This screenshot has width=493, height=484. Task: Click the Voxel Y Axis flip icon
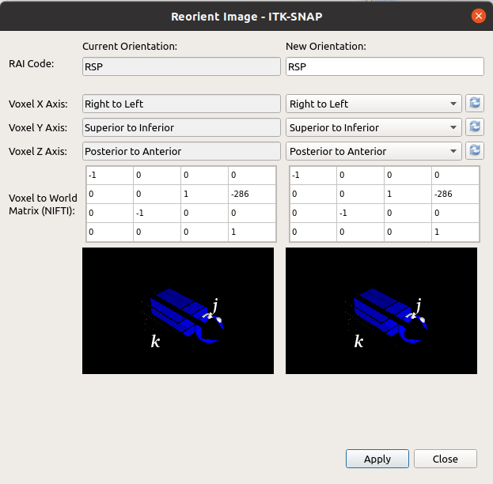pyautogui.click(x=475, y=127)
